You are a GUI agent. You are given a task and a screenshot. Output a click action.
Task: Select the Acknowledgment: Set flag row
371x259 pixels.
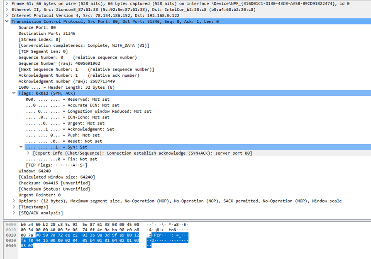(x=70, y=129)
